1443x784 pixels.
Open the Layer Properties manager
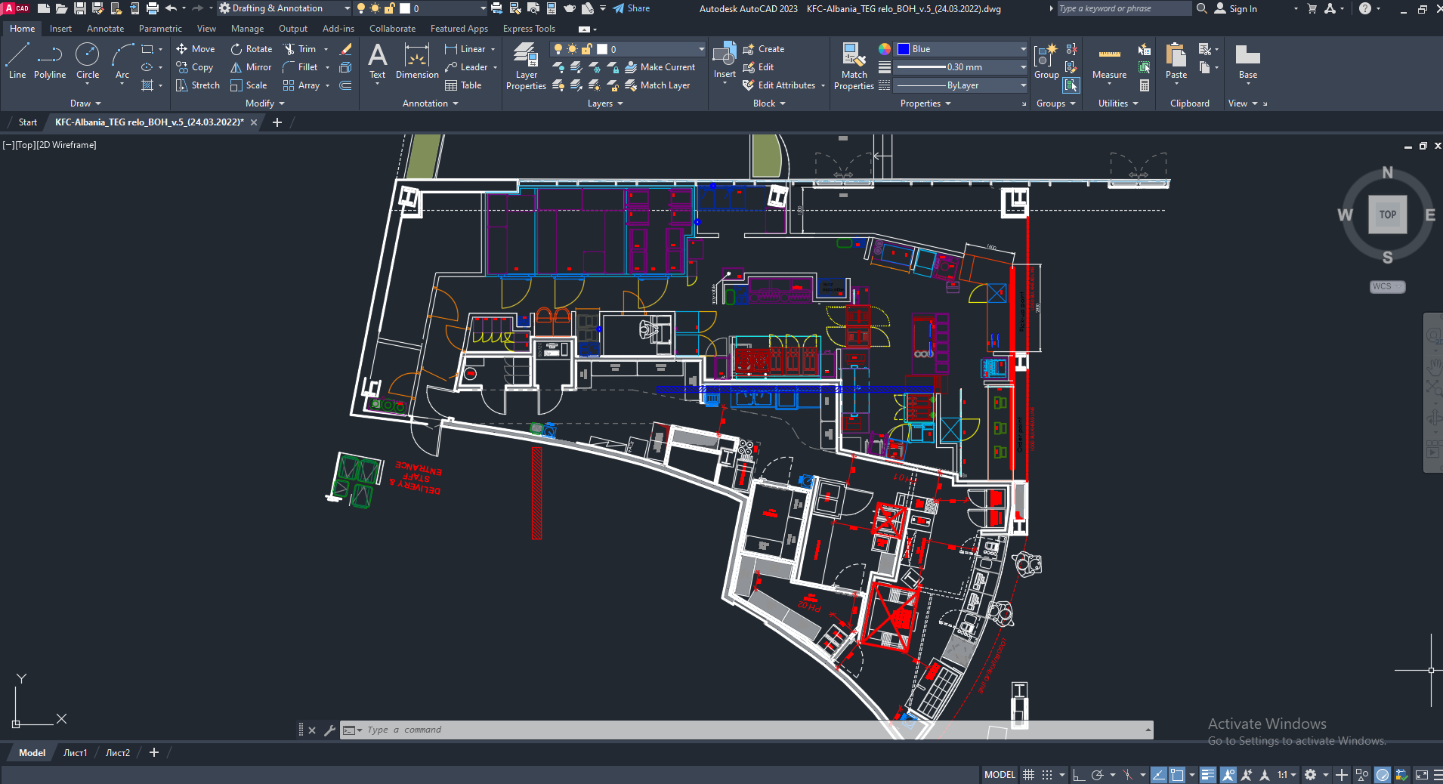526,67
